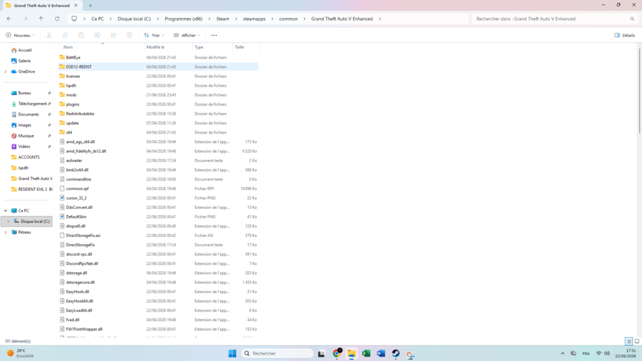Open Word from the taskbar
The width and height of the screenshot is (642, 361).
coord(381,353)
